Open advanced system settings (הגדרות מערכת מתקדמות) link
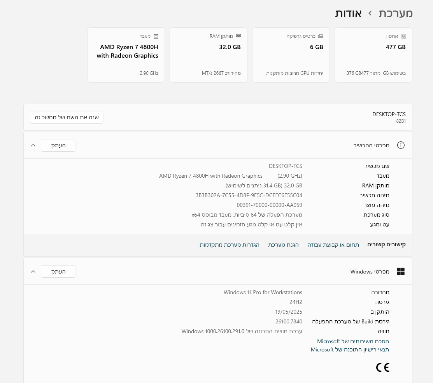 click(230, 245)
